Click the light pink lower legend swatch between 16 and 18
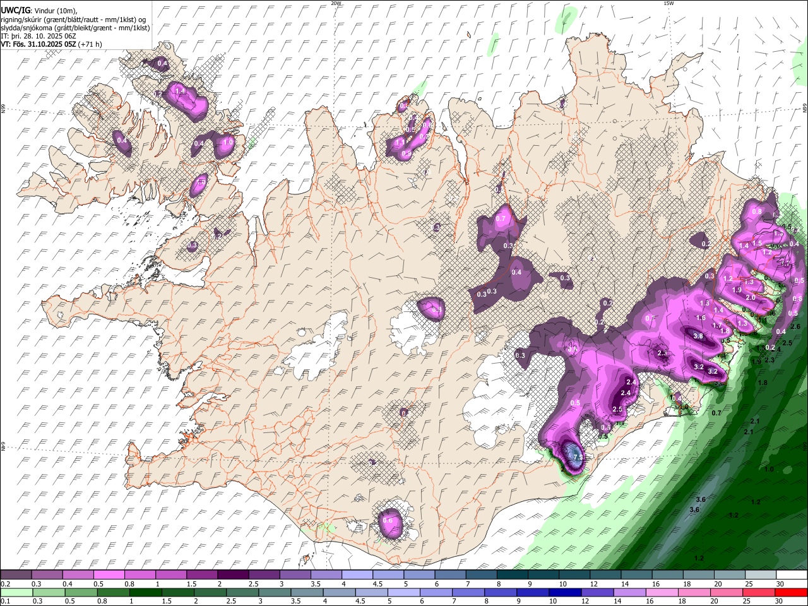This screenshot has height=606, width=808. click(662, 592)
